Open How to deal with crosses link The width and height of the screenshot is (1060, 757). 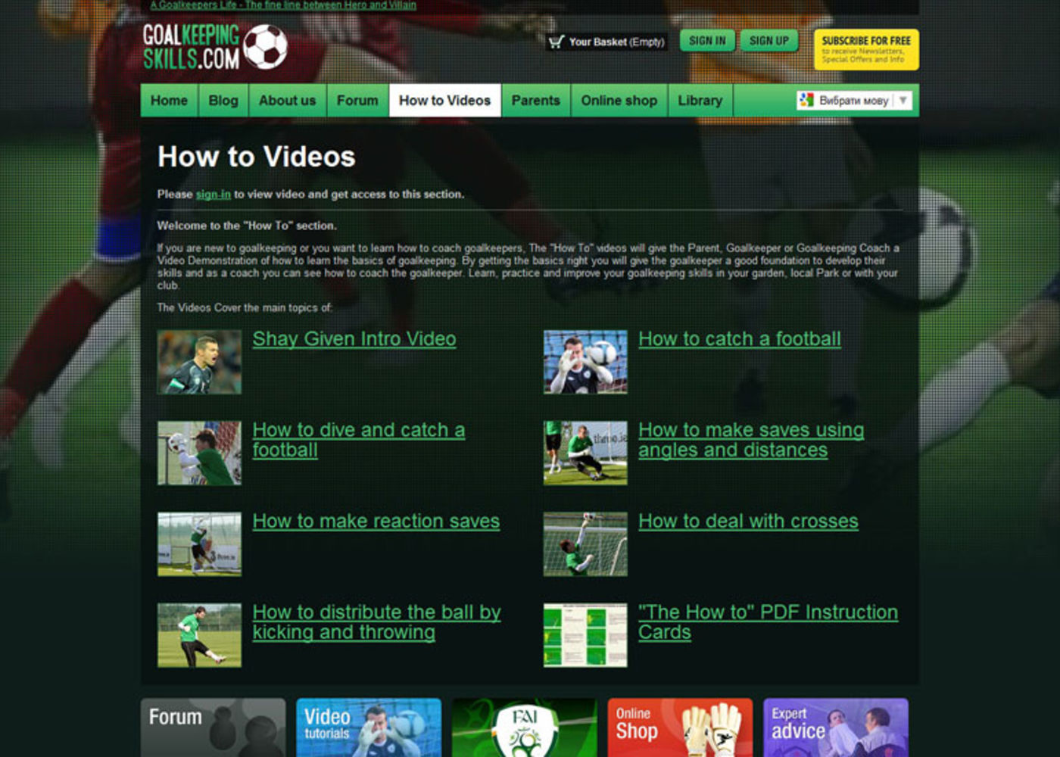pos(748,522)
